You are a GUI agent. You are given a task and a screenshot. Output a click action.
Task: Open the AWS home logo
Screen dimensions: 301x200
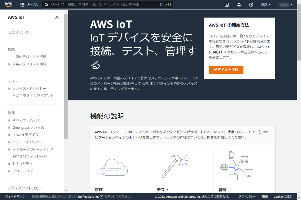coord(8,5)
